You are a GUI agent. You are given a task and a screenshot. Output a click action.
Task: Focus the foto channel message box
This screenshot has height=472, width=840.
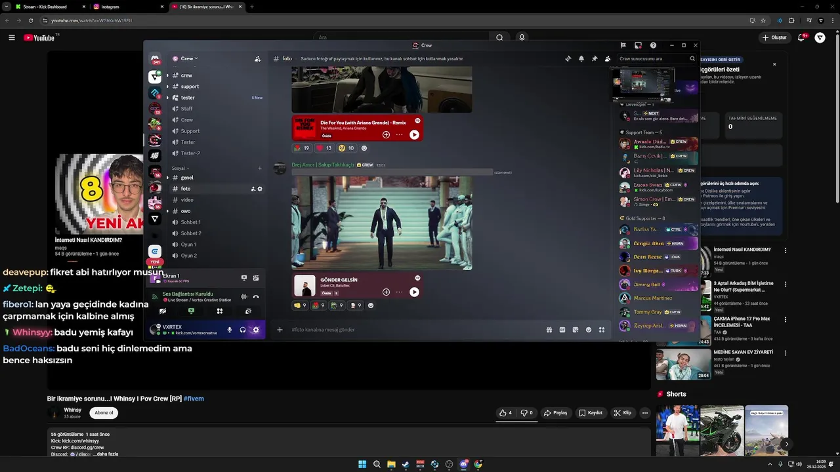click(x=416, y=330)
